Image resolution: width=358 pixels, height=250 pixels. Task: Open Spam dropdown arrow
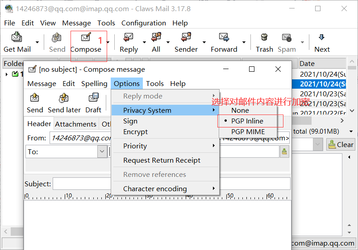click(x=302, y=42)
